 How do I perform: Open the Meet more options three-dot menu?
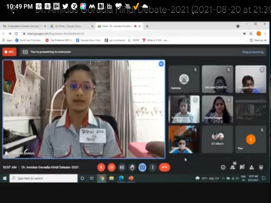point(153,167)
